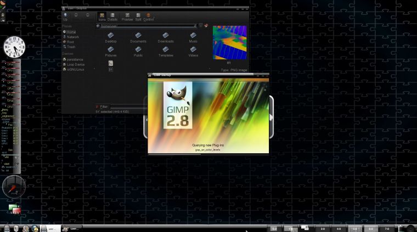Image resolution: width=417 pixels, height=232 pixels.
Task: Click the round gauge desktop widget
Action: [14, 187]
